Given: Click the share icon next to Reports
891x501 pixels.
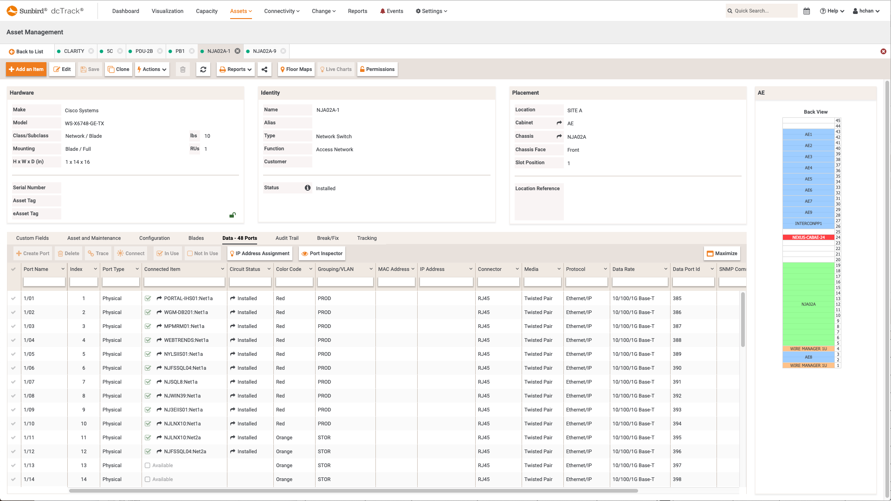Looking at the screenshot, I should tap(265, 69).
